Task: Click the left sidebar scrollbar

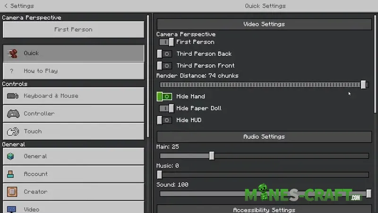Action: [148, 76]
